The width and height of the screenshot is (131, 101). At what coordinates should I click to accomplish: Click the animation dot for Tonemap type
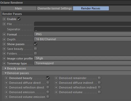[x=4, y=63]
